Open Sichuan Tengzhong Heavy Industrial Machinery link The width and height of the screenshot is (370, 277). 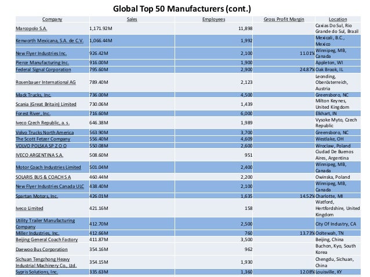pyautogui.click(x=46, y=263)
